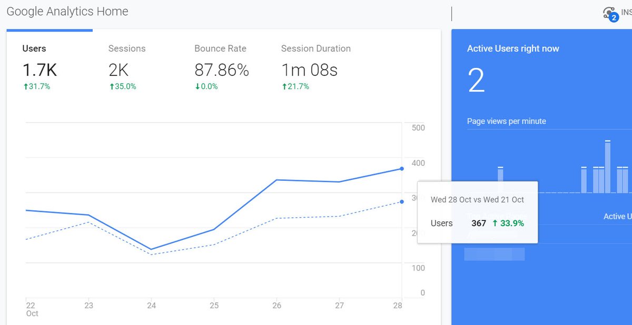Click the 33.9% tooltip increase
The width and height of the screenshot is (632, 325).
[508, 223]
